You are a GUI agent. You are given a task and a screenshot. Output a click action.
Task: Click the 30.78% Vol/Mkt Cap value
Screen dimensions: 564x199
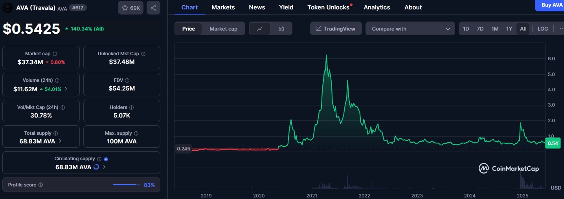tap(41, 115)
